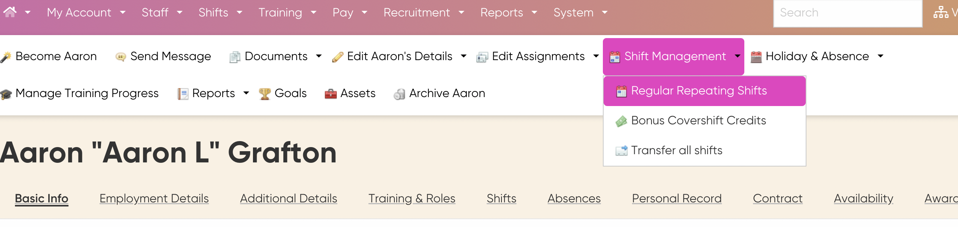Click the Archive Aaron icon
Screen dimensions: 958x227
point(399,94)
